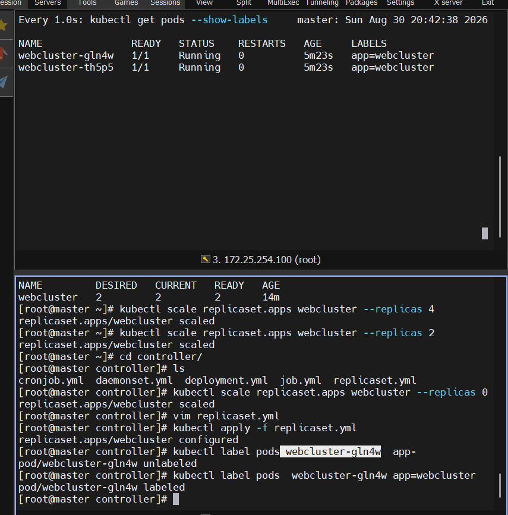Click the cursor block in upper terminal
508x515 pixels.
point(485,233)
